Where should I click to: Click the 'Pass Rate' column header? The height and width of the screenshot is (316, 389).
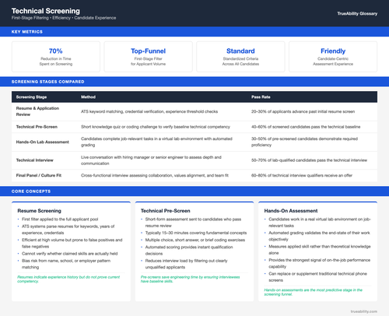point(261,97)
